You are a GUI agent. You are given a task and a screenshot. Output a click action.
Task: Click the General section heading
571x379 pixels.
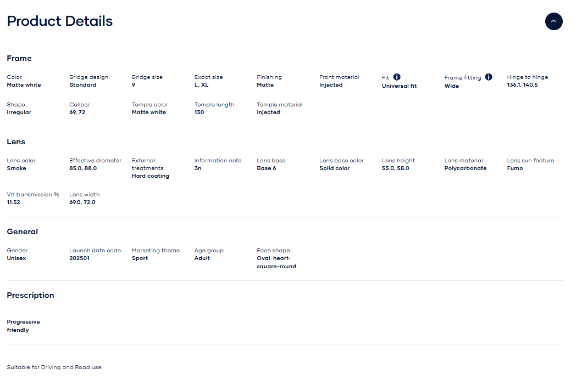pos(23,231)
